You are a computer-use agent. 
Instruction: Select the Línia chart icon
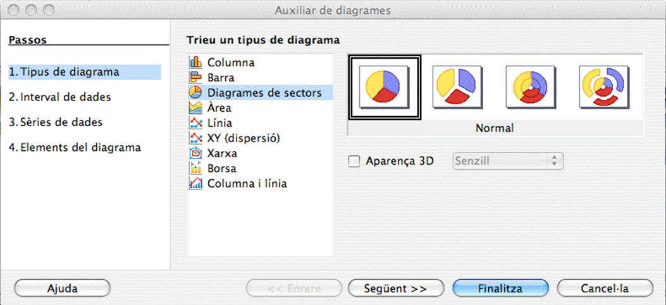(x=195, y=123)
